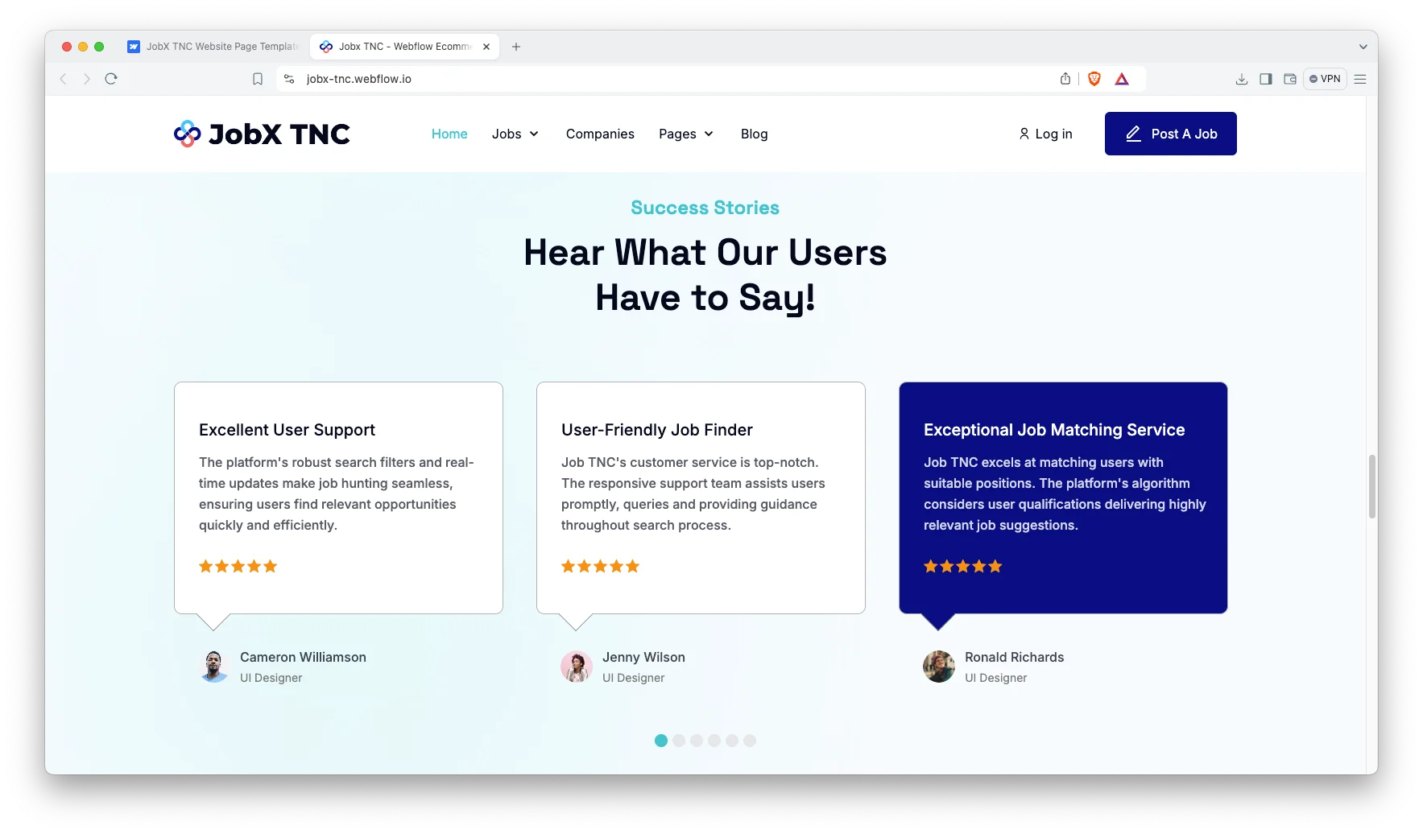Viewport: 1423px width, 834px height.
Task: Switch to JobX TNC Website Page Template tab
Action: point(214,47)
